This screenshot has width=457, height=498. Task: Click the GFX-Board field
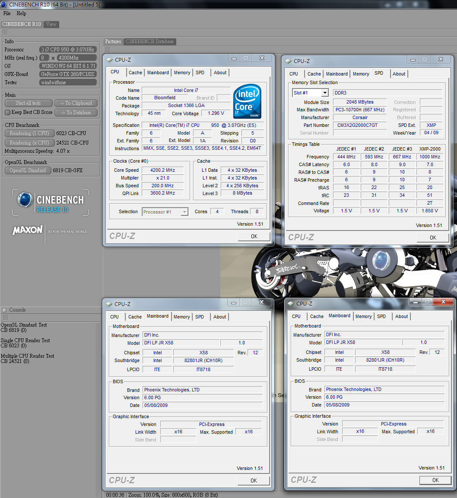click(x=68, y=74)
